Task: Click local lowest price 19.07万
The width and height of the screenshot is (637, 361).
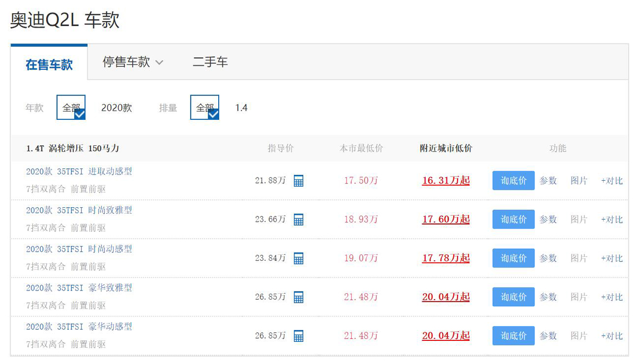Action: coord(361,258)
